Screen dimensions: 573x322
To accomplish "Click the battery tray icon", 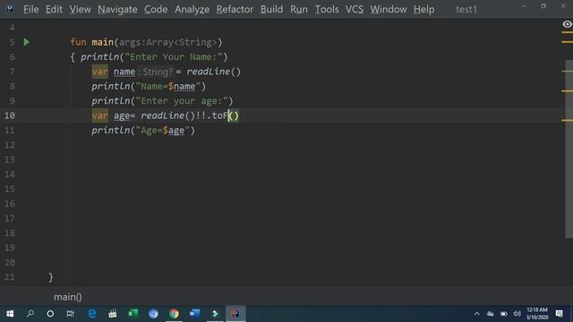I will [x=503, y=314].
